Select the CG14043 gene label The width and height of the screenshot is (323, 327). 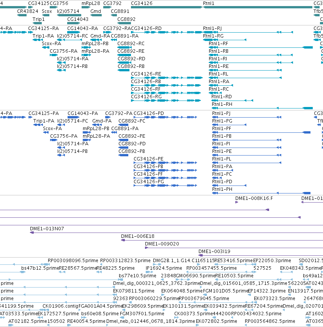pos(78,19)
